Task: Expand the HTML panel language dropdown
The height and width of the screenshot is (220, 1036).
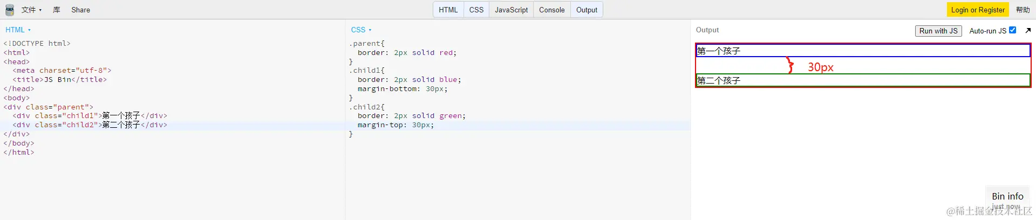Action: (x=18, y=30)
